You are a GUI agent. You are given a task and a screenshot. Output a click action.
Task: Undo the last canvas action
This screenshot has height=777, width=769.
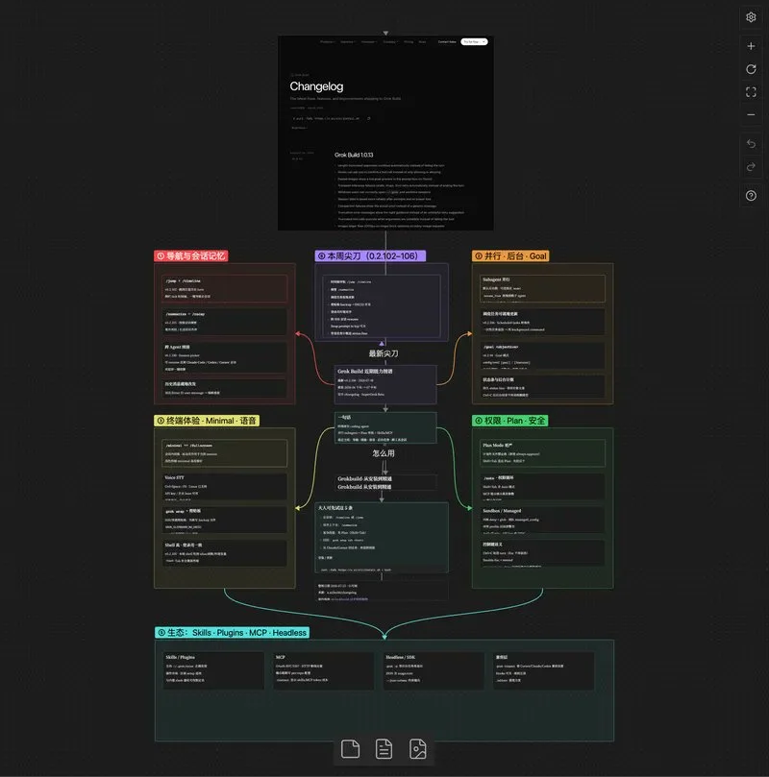(x=751, y=143)
